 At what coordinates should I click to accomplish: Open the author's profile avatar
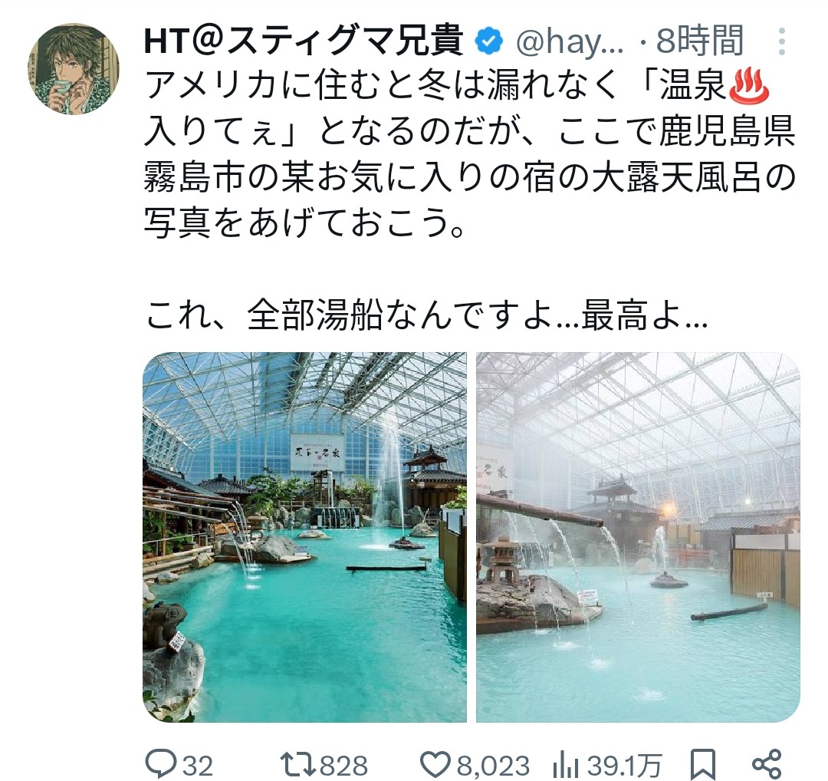(x=73, y=69)
